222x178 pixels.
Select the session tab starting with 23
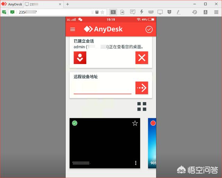tap(43, 4)
